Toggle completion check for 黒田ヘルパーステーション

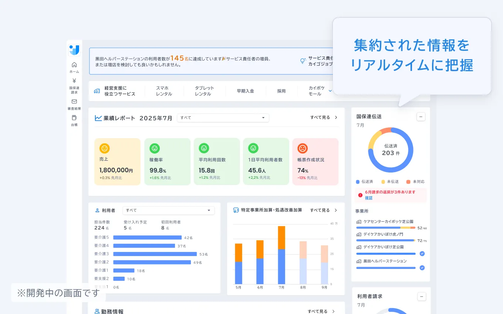[x=422, y=268]
